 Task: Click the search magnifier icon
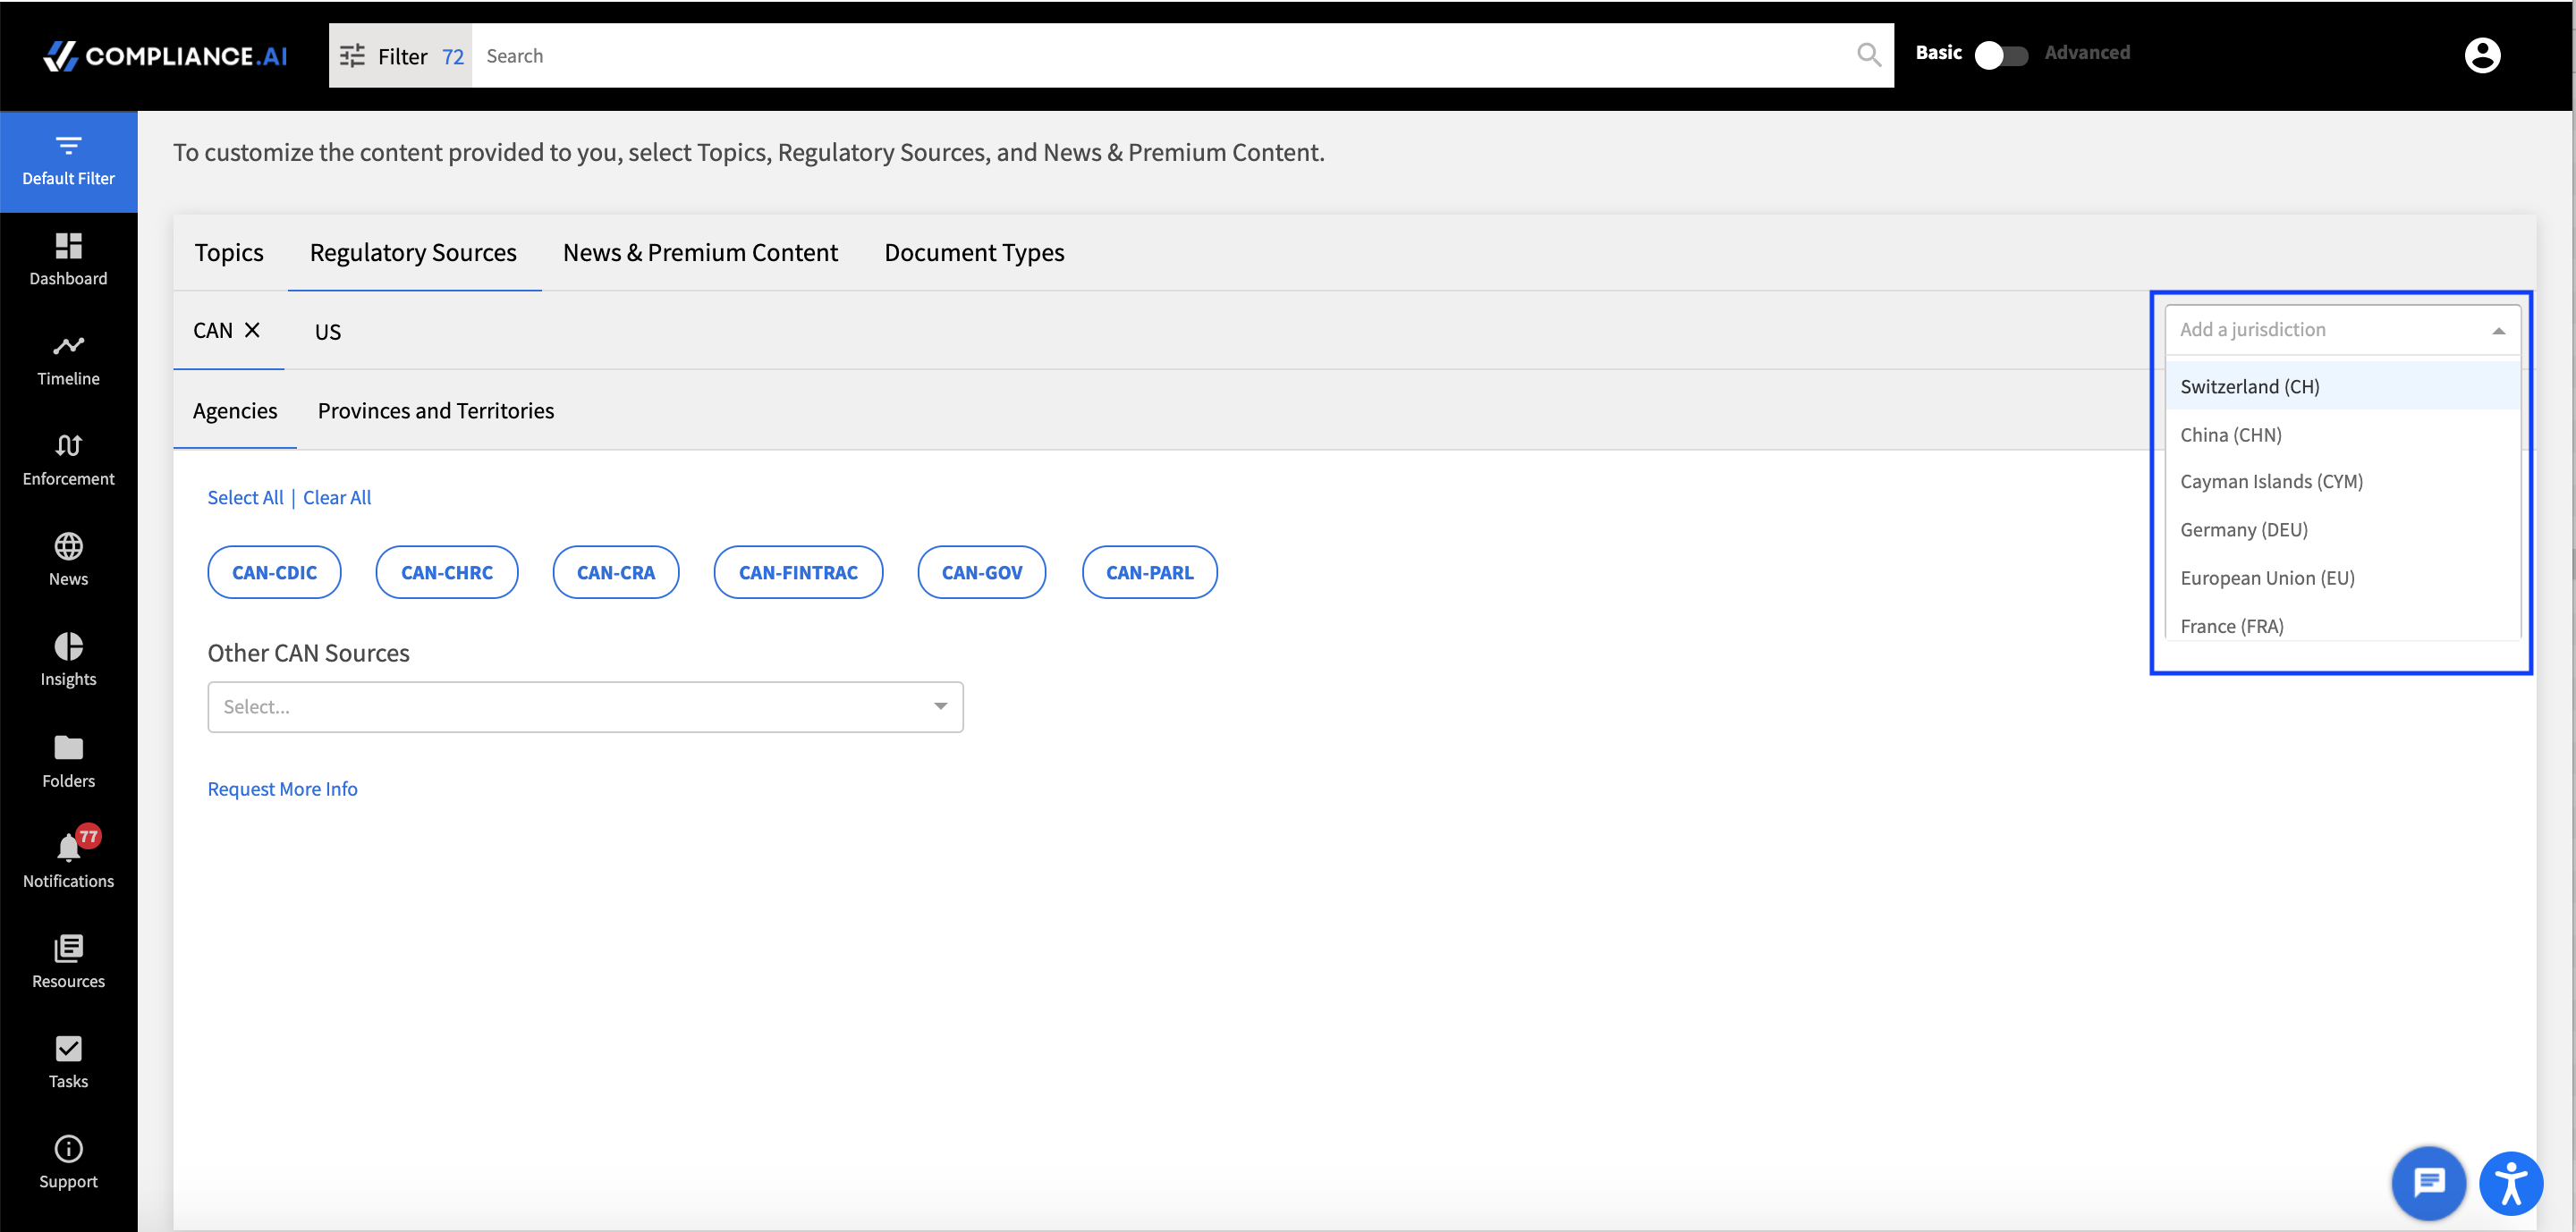[1868, 55]
